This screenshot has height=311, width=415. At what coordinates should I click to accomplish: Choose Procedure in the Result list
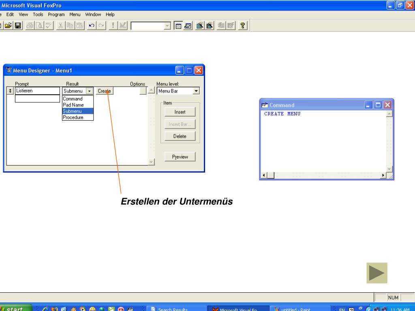(77, 117)
